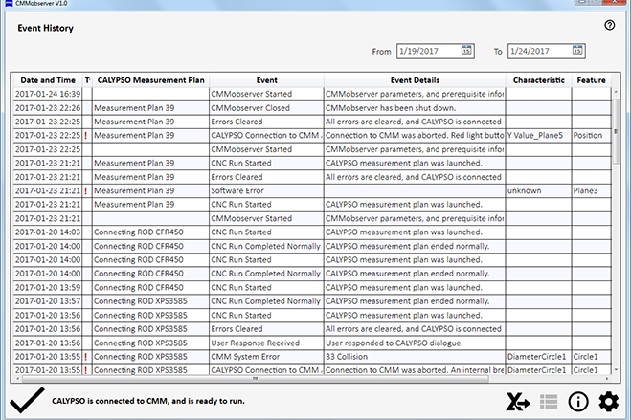This screenshot has height=420, width=631.
Task: Open the settings gear icon
Action: pos(608,402)
